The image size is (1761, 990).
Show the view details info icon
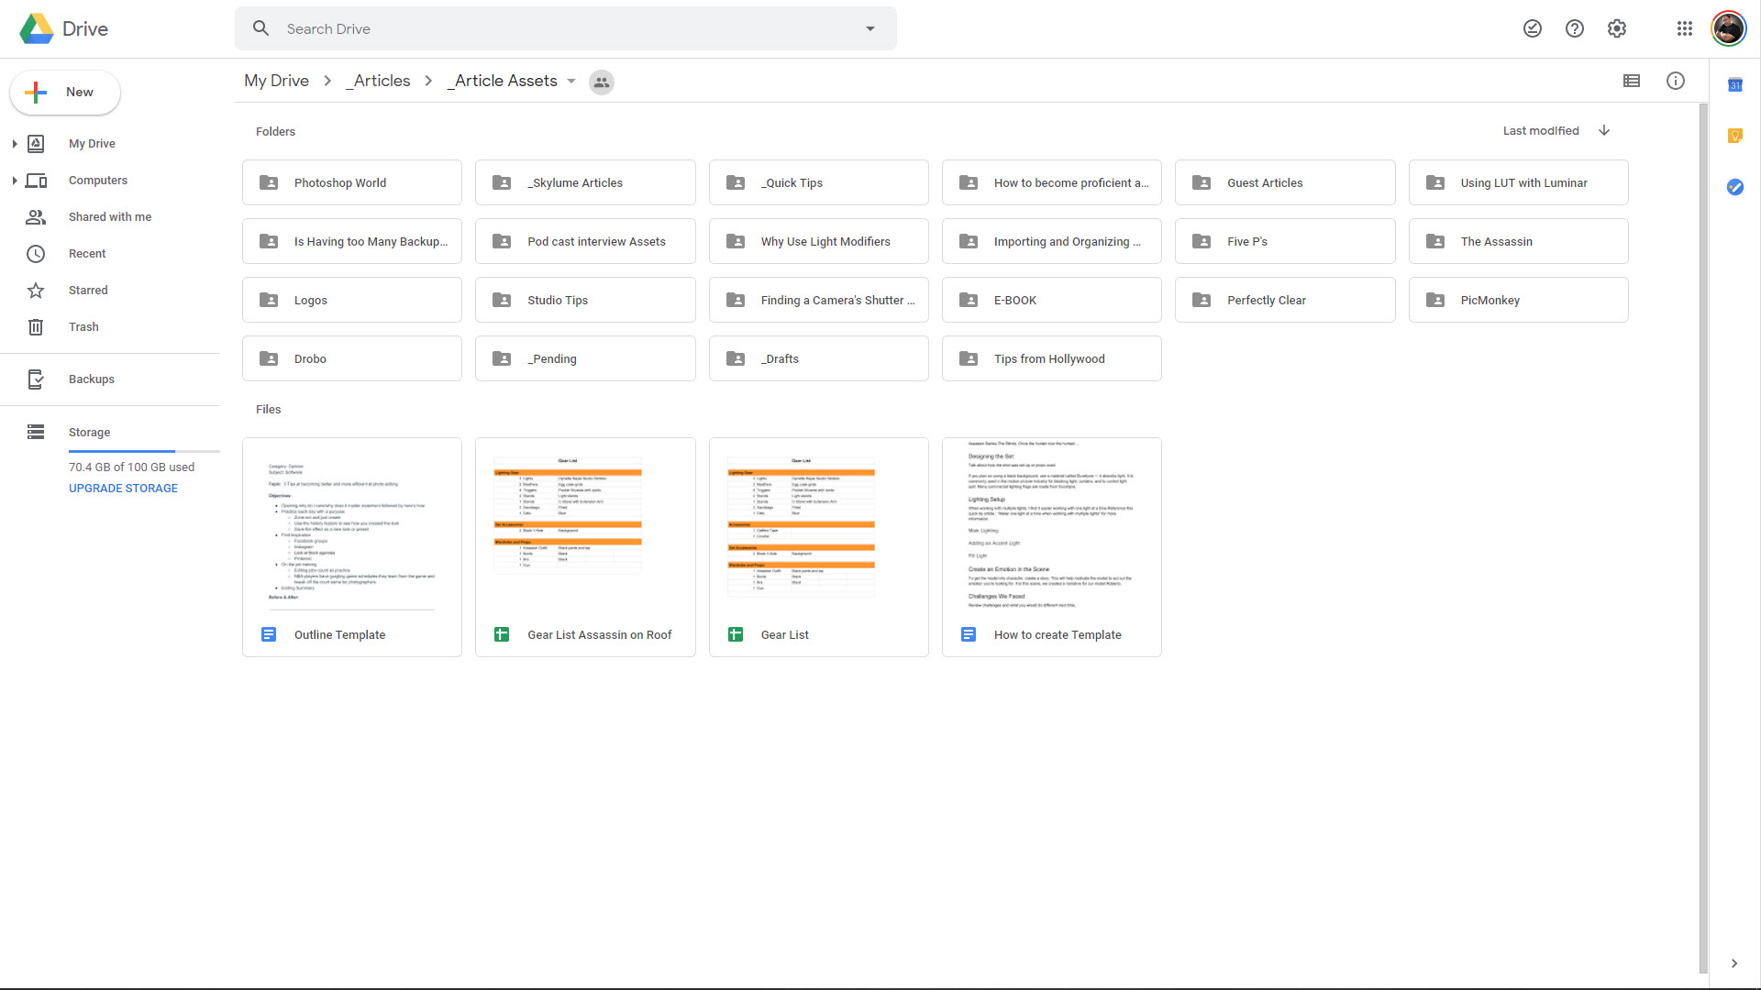(1675, 81)
